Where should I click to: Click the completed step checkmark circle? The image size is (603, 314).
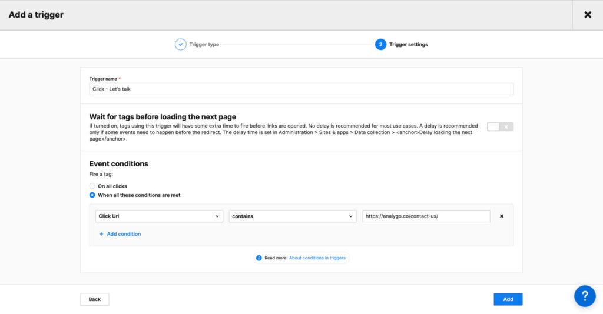(181, 45)
